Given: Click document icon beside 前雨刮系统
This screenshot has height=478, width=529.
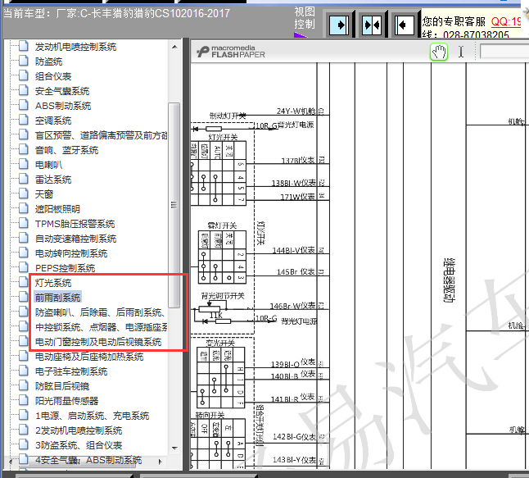Looking at the screenshot, I should (x=23, y=298).
